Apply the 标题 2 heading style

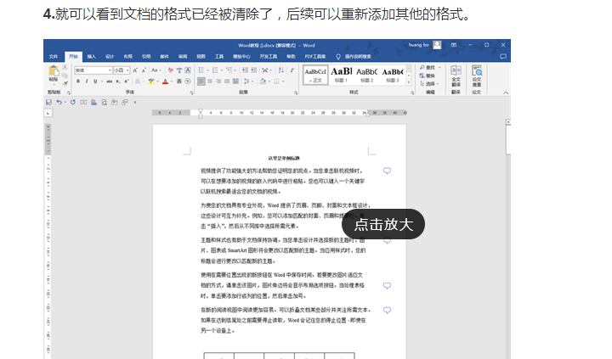tap(367, 75)
